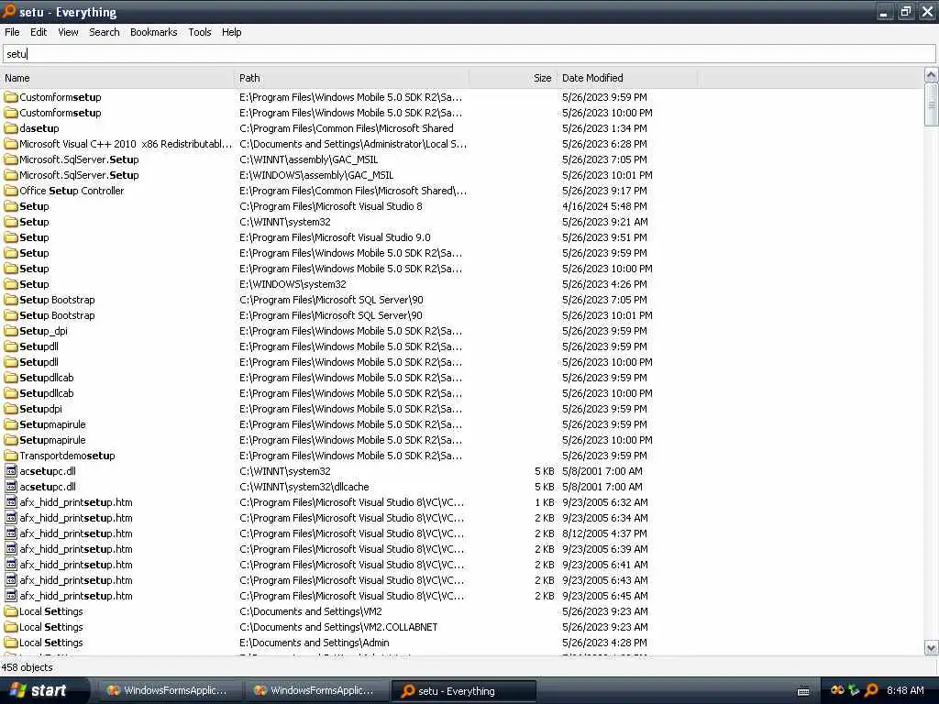Sort results by the Size column header
The image size is (939, 704).
tap(513, 78)
